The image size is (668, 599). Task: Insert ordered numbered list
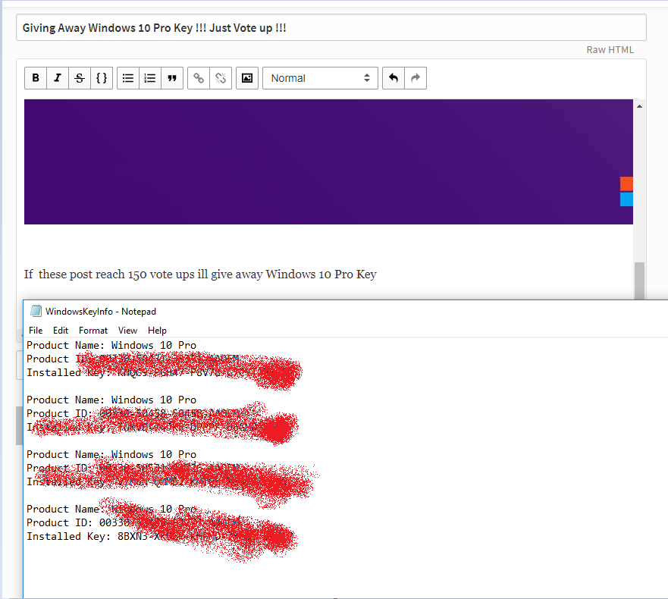point(150,78)
